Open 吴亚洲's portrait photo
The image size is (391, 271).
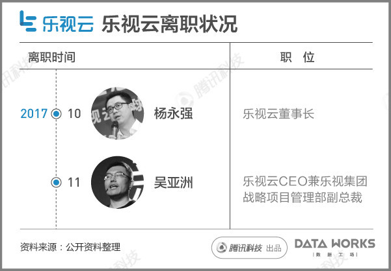point(116,182)
